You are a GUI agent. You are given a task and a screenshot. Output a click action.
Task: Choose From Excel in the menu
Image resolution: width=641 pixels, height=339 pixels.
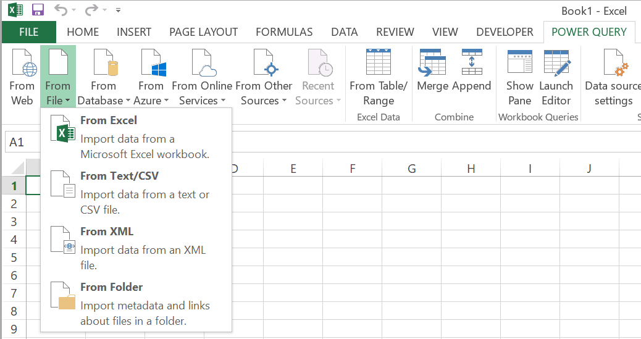tap(136, 137)
